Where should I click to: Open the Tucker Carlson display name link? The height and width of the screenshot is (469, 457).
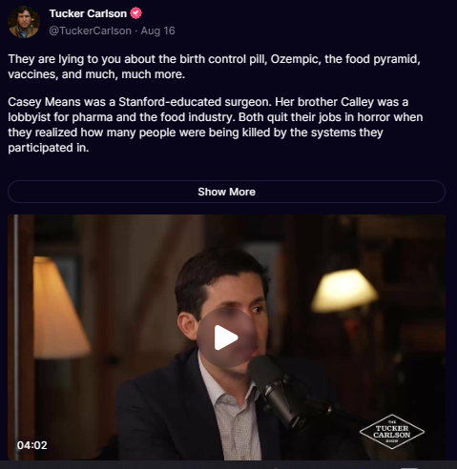click(x=88, y=13)
